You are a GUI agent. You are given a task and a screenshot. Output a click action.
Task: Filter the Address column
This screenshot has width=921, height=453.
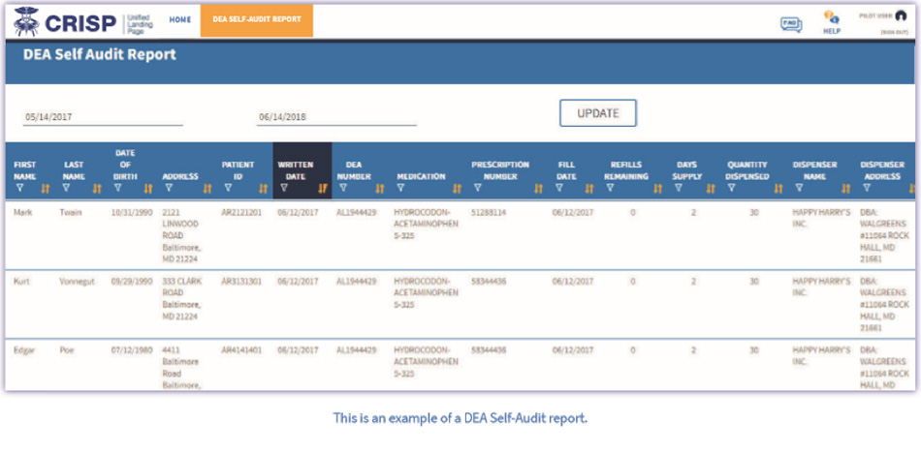pos(169,189)
